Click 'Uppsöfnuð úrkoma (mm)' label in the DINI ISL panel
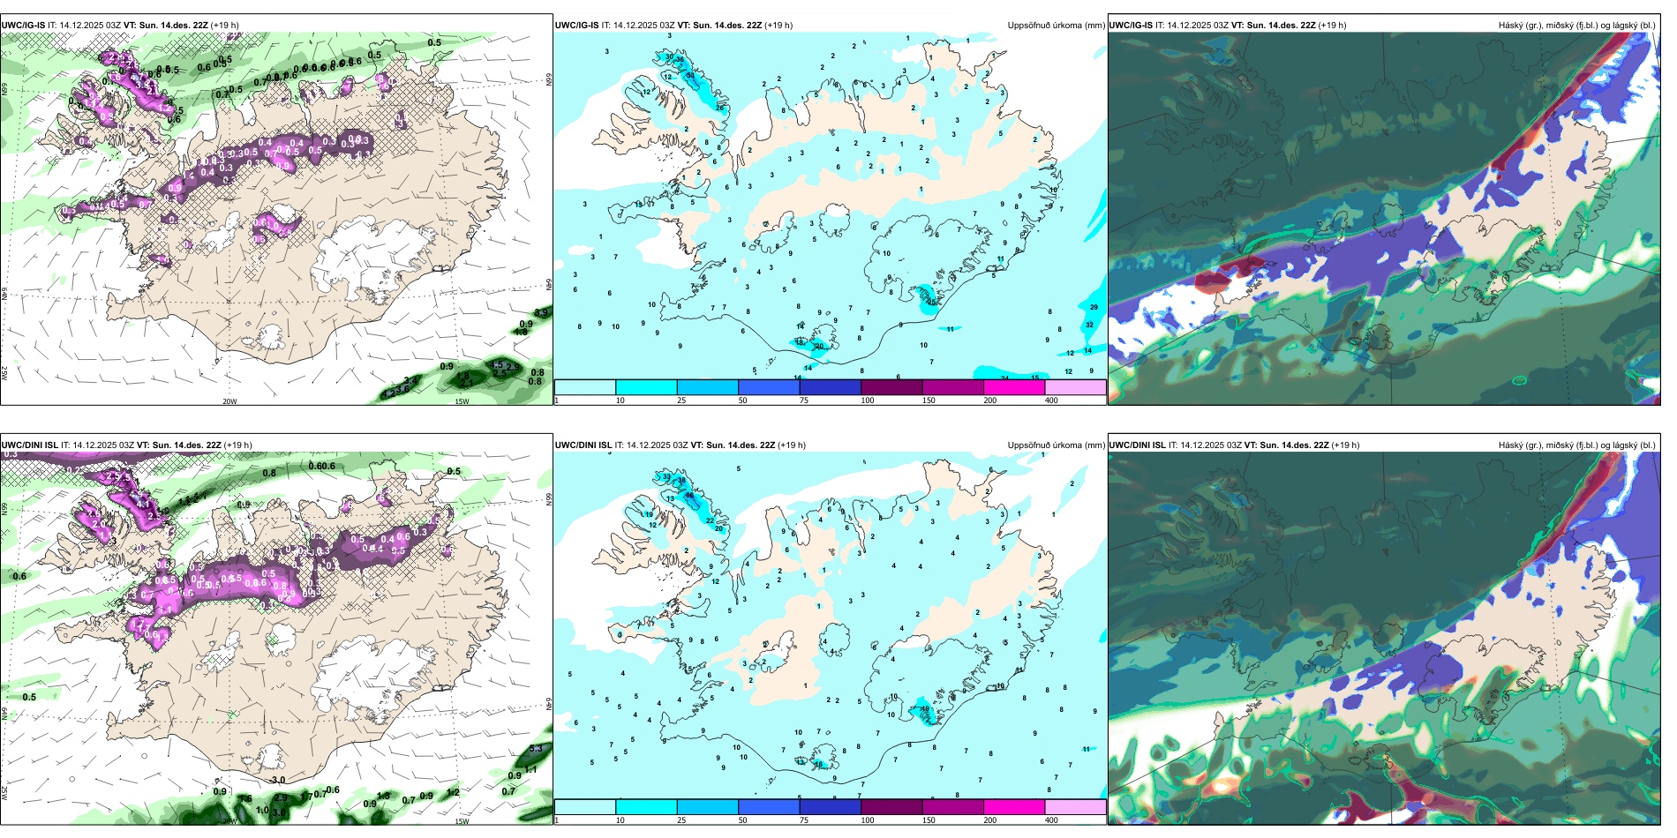The height and width of the screenshot is (838, 1677). [1057, 445]
